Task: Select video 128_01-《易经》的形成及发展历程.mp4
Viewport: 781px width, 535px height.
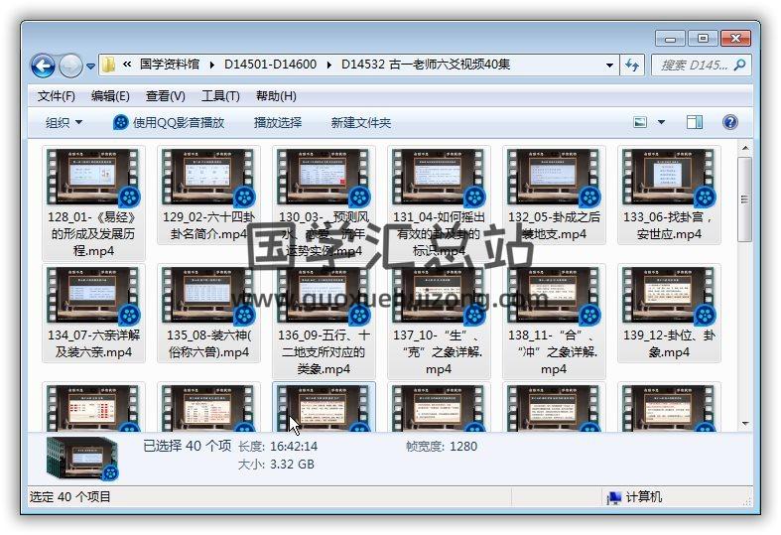Action: pyautogui.click(x=93, y=202)
